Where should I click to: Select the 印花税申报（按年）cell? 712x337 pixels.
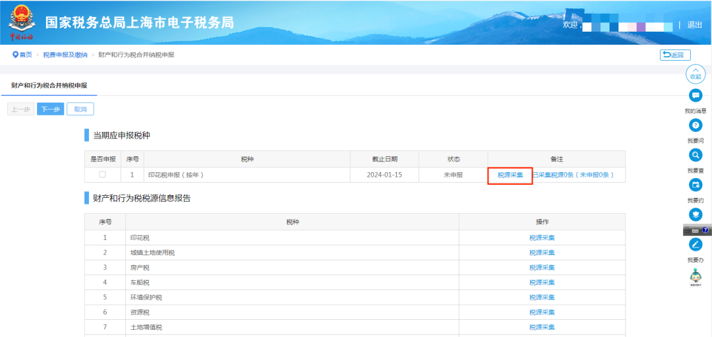pos(247,175)
